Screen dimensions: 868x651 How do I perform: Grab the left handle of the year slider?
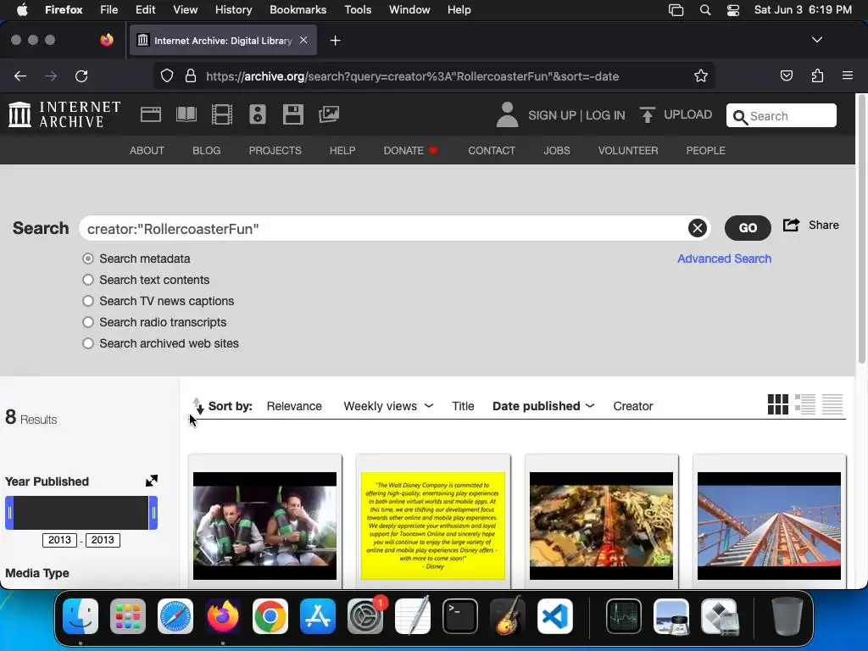pyautogui.click(x=9, y=513)
